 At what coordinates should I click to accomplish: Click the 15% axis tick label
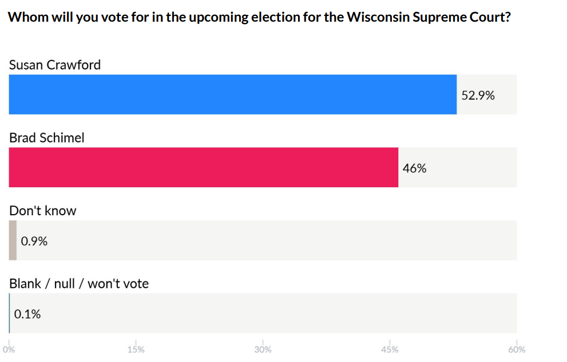coord(136,349)
